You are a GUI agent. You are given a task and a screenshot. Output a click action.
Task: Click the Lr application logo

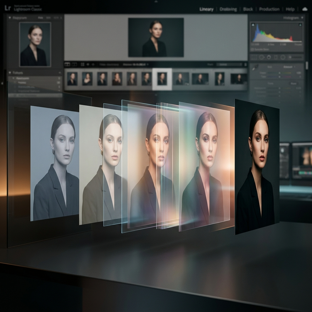(x=8, y=8)
